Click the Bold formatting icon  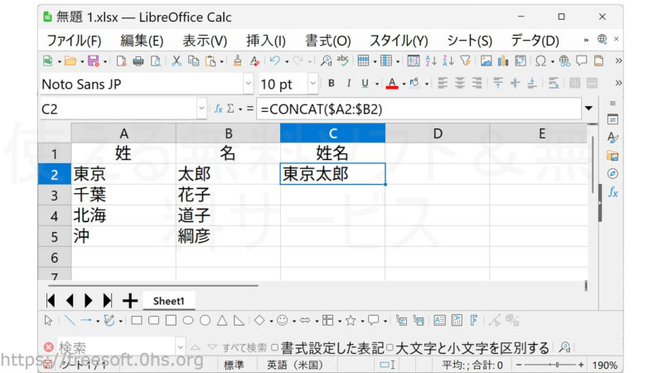[x=331, y=84]
